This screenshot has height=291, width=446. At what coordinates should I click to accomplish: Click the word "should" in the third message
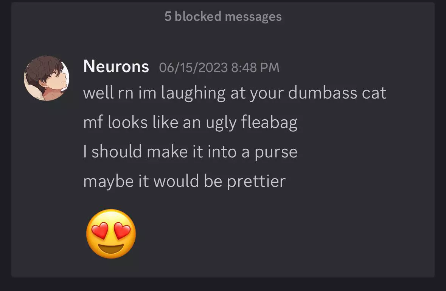(117, 151)
